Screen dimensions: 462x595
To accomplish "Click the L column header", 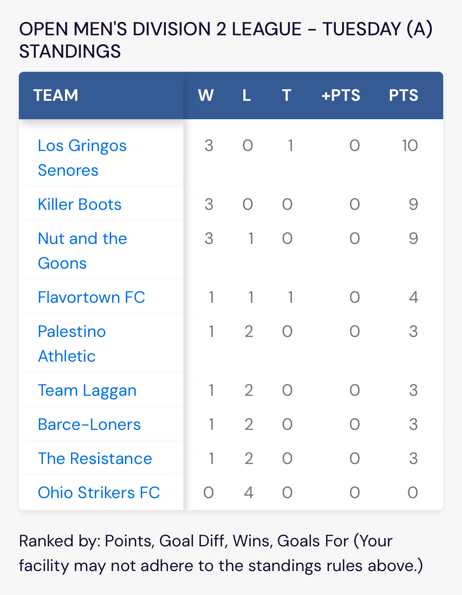I will pyautogui.click(x=246, y=95).
